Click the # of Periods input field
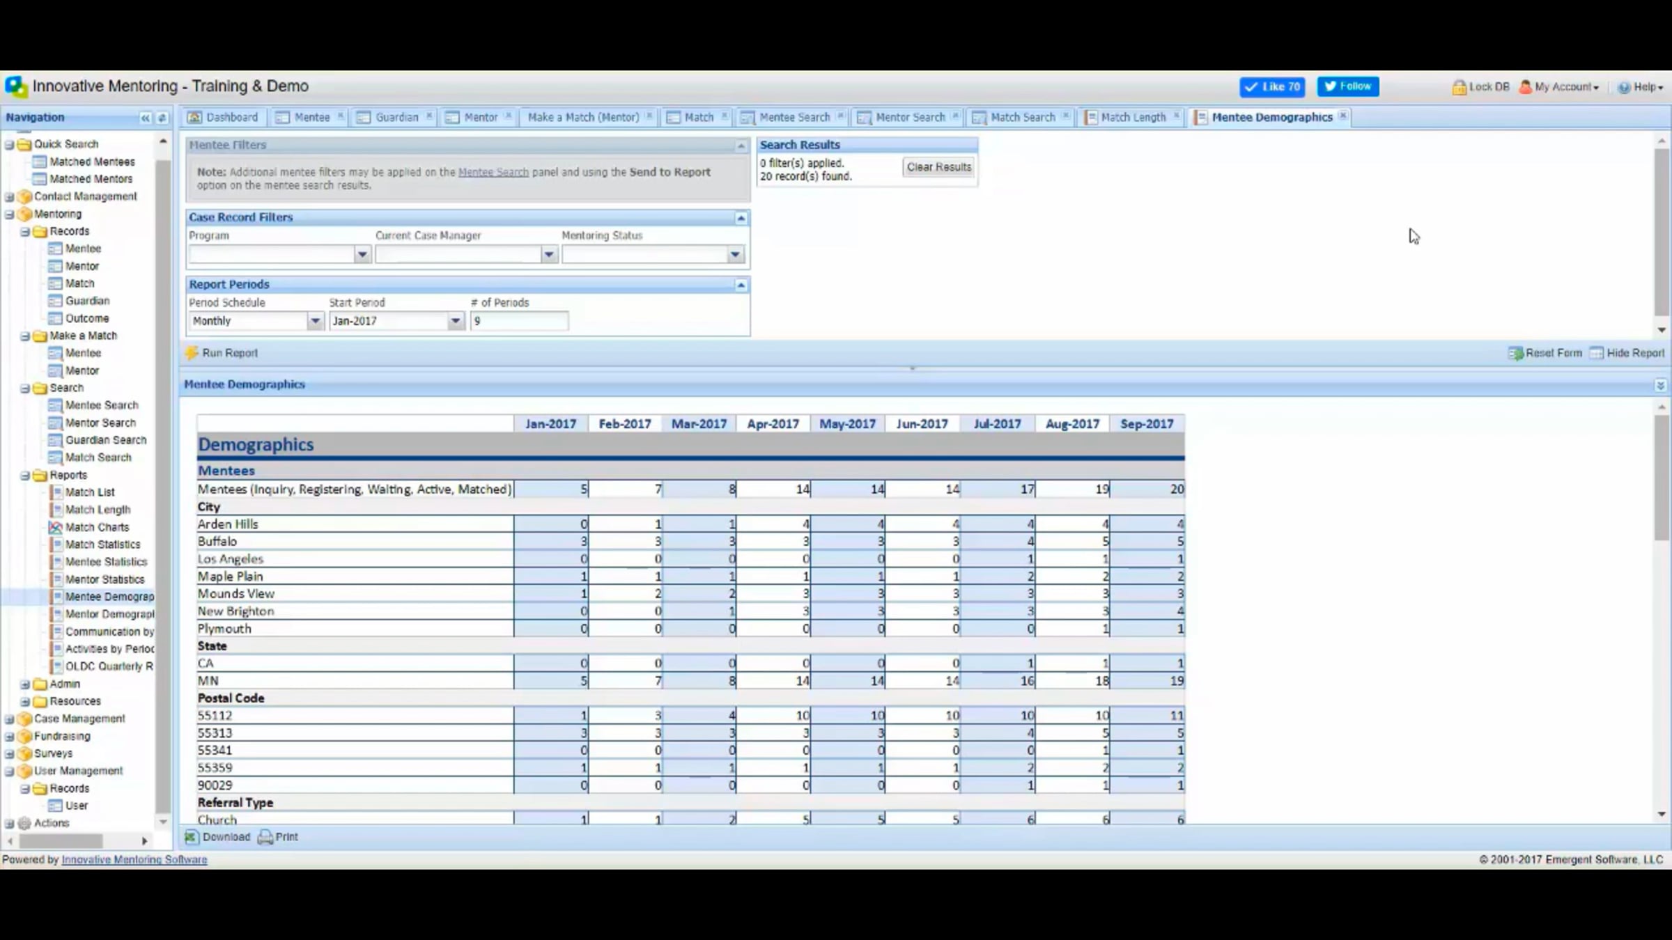Viewport: 1672px width, 940px height. point(519,321)
